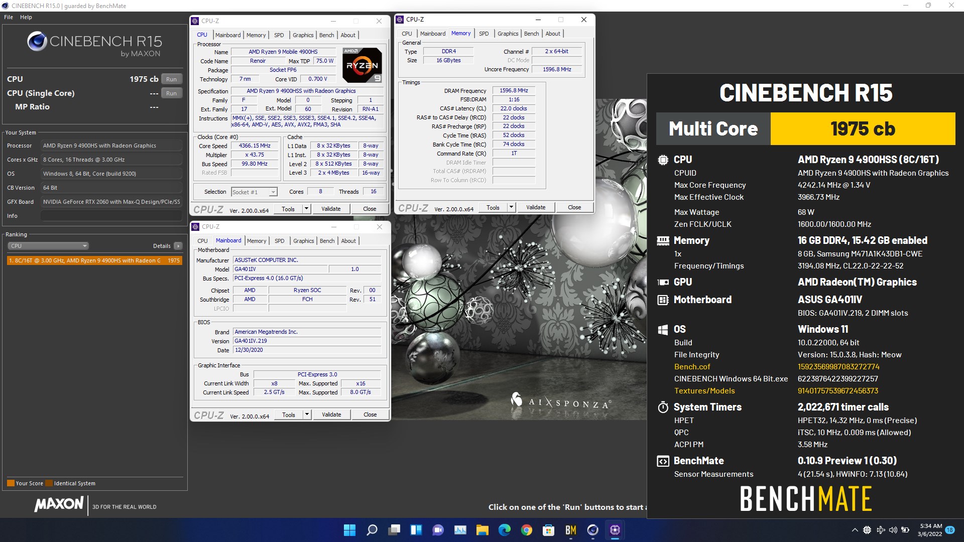Click the CPU chip tray icon

point(867,530)
